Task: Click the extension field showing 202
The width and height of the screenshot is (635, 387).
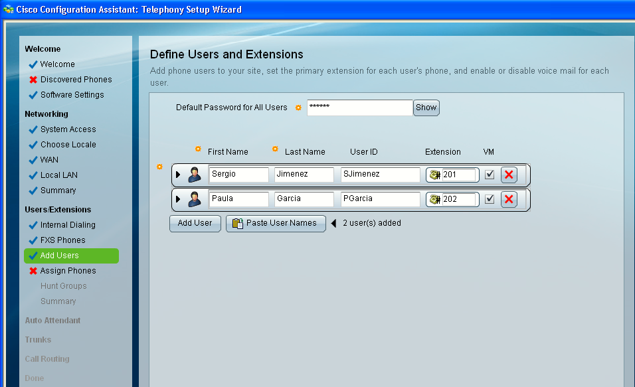Action: pyautogui.click(x=459, y=200)
